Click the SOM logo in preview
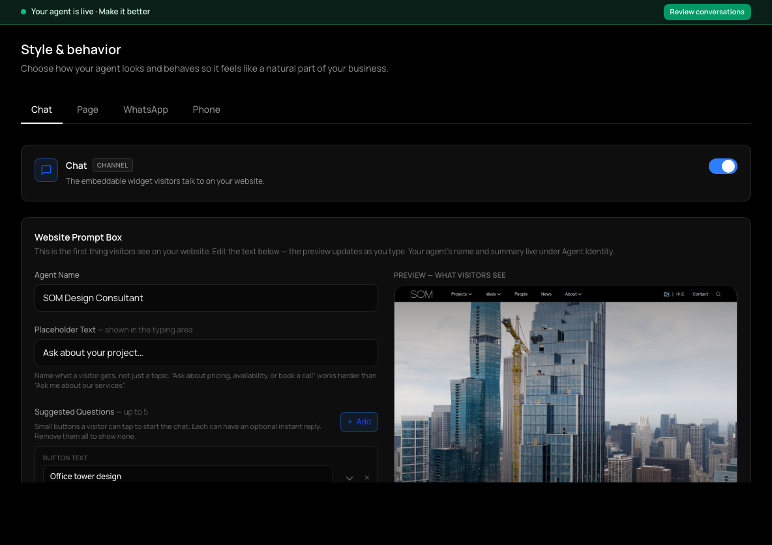The image size is (772, 545). (x=421, y=294)
